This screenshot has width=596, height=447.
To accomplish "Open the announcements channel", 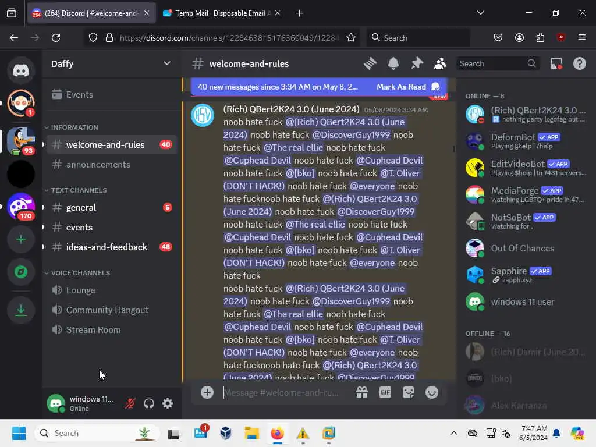I will coord(112,164).
